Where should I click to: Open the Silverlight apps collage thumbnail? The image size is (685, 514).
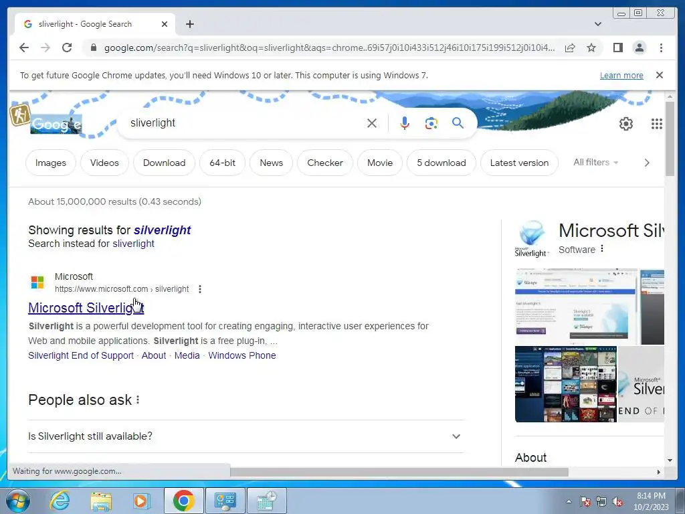566,384
